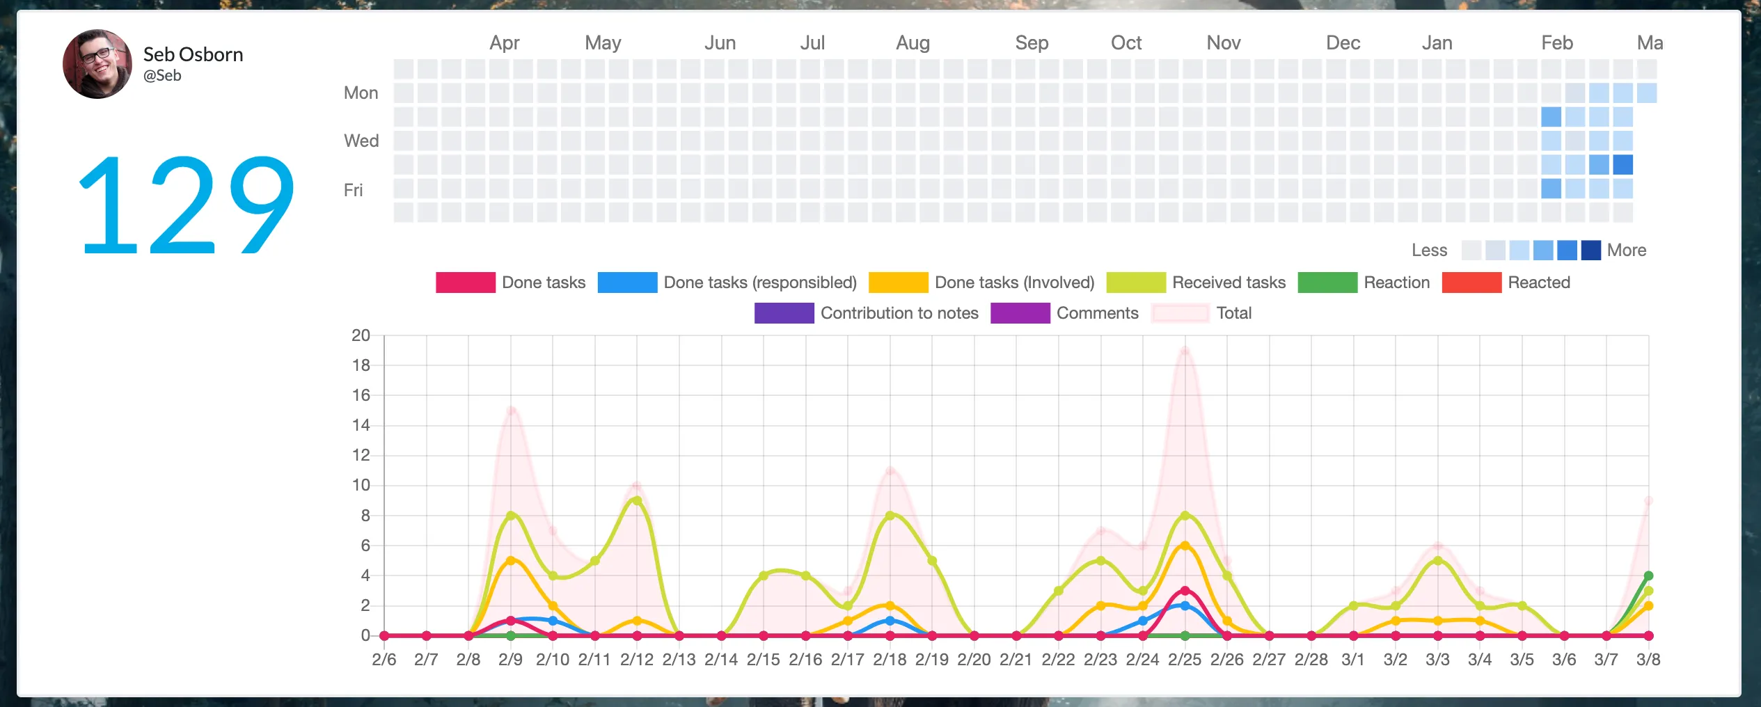Toggle the Done tasks (responsibled) legend

point(727,283)
